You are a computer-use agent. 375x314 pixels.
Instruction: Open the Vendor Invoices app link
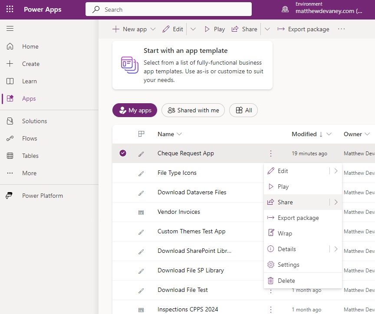click(179, 212)
